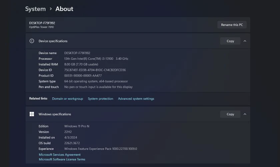Click the Device name label
The width and height of the screenshot is (280, 167).
[x=47, y=53]
